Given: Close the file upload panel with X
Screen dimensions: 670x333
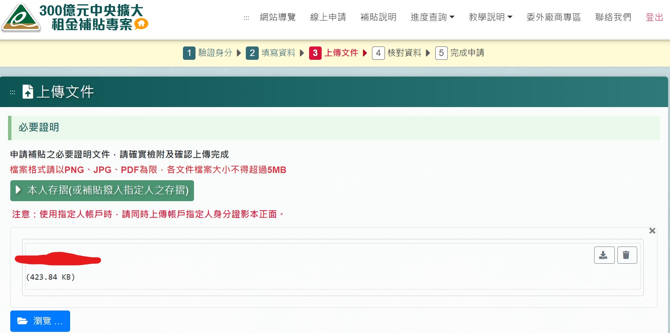Looking at the screenshot, I should point(652,231).
